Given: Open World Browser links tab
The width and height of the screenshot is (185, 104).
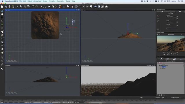Looking at the screenshot, I should 181,59.
